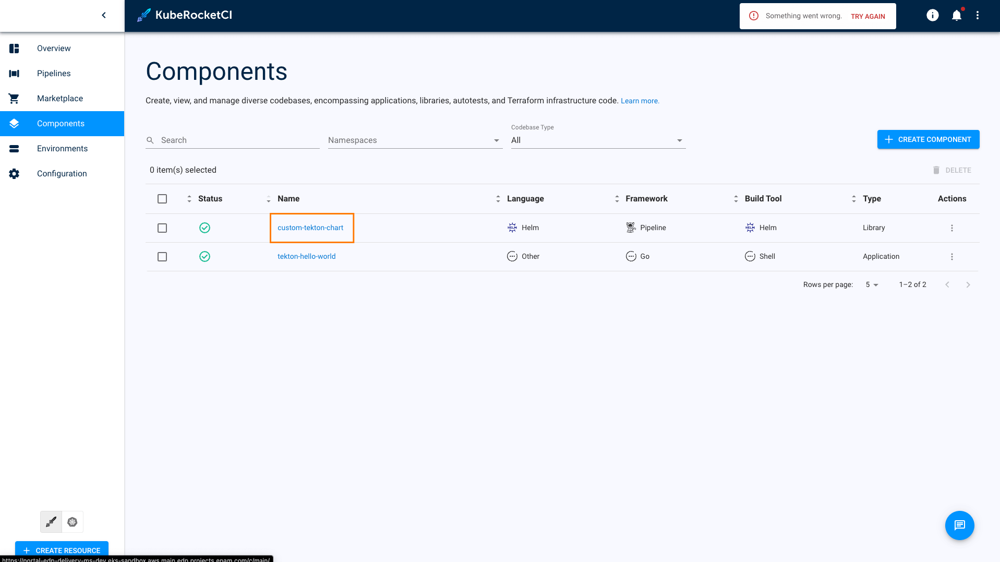1000x562 pixels.
Task: Click the KubeRocketCI rocket logo
Action: coord(143,15)
